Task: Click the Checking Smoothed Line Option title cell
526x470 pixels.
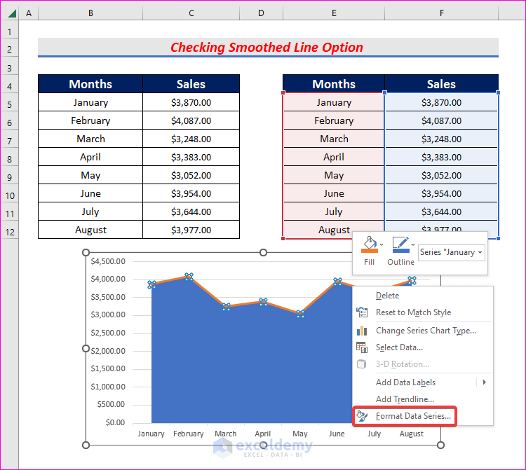Action: tap(268, 47)
